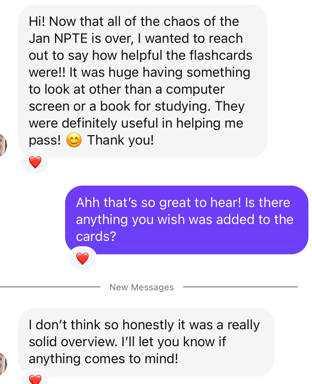This screenshot has height=384, width=312.
Task: Click the word "flashcards" in the first message
Action: click(221, 55)
